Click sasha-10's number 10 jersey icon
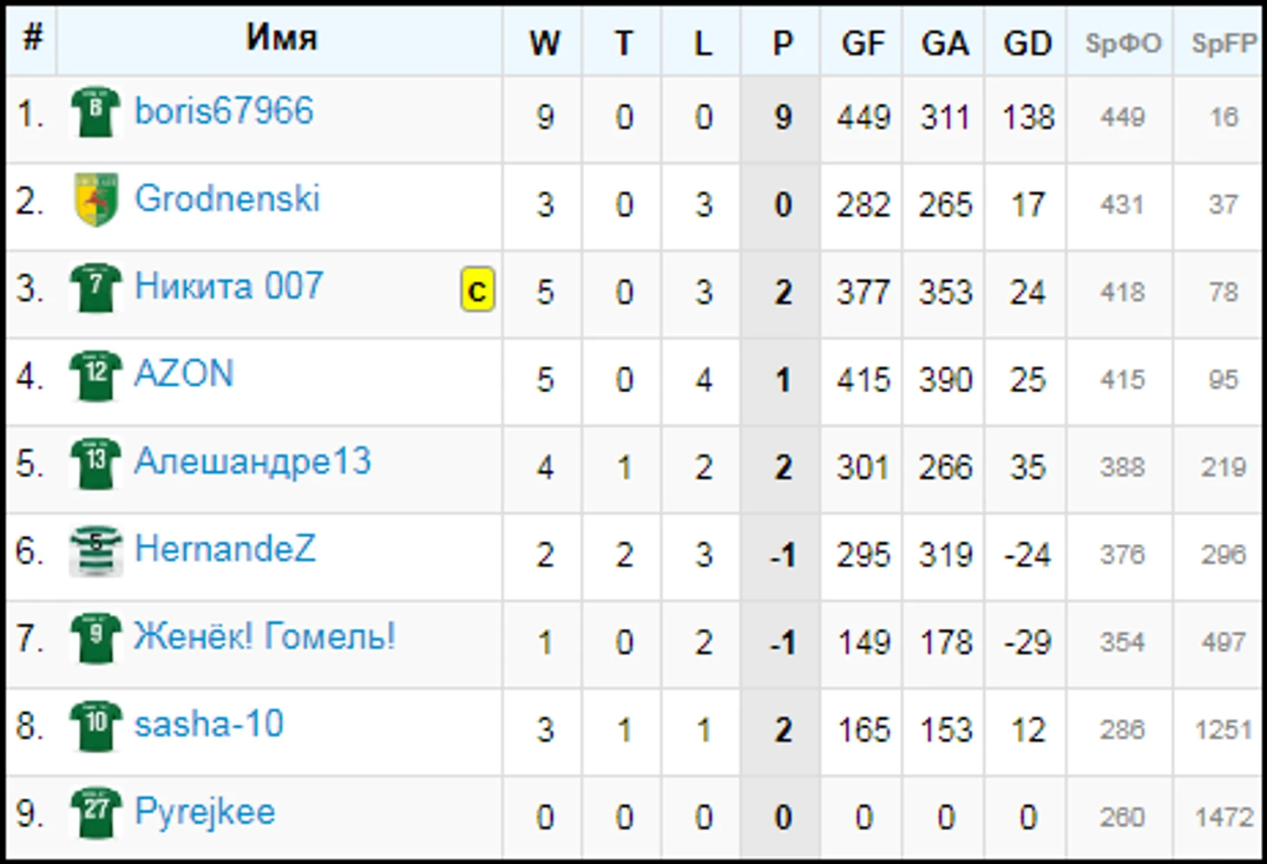Image resolution: width=1267 pixels, height=864 pixels. [95, 725]
